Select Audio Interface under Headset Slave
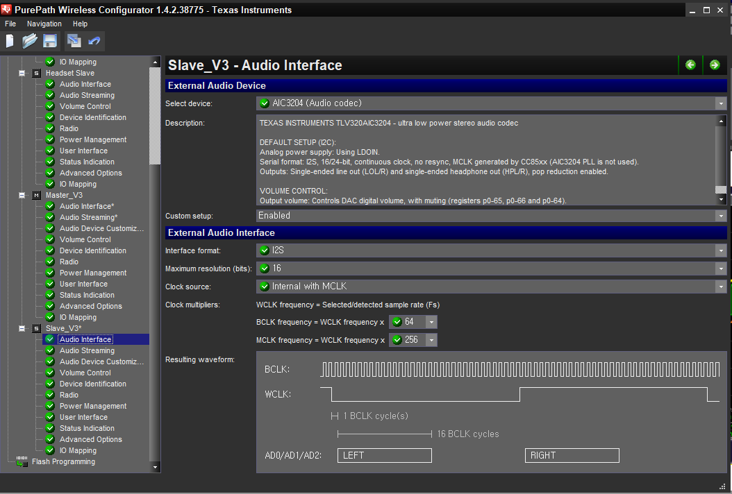The height and width of the screenshot is (494, 732). (85, 84)
